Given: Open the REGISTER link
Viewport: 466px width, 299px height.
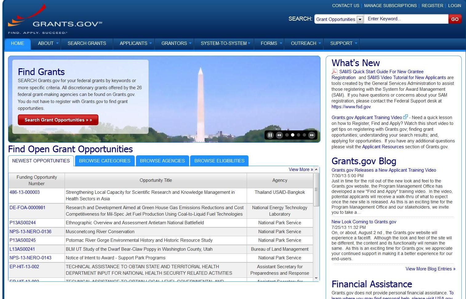Looking at the screenshot, I should coord(432,6).
